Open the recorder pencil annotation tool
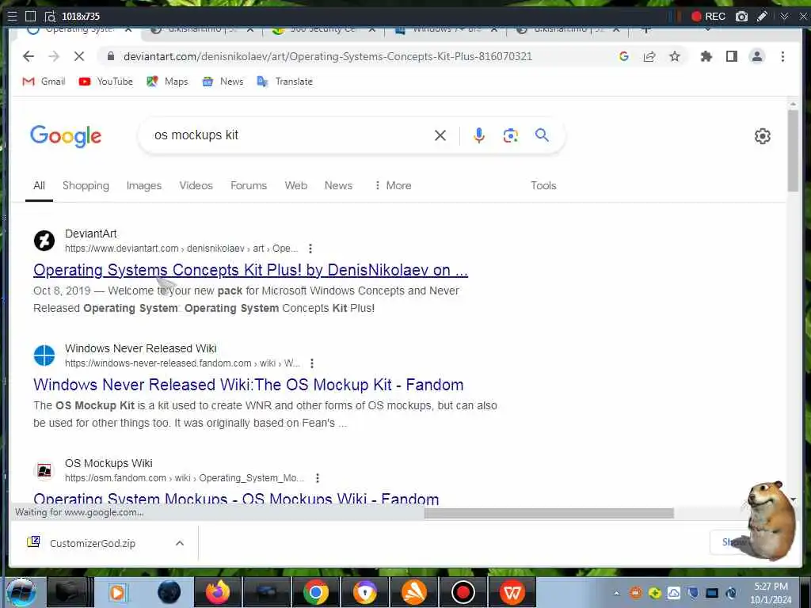This screenshot has height=608, width=811. point(762,17)
